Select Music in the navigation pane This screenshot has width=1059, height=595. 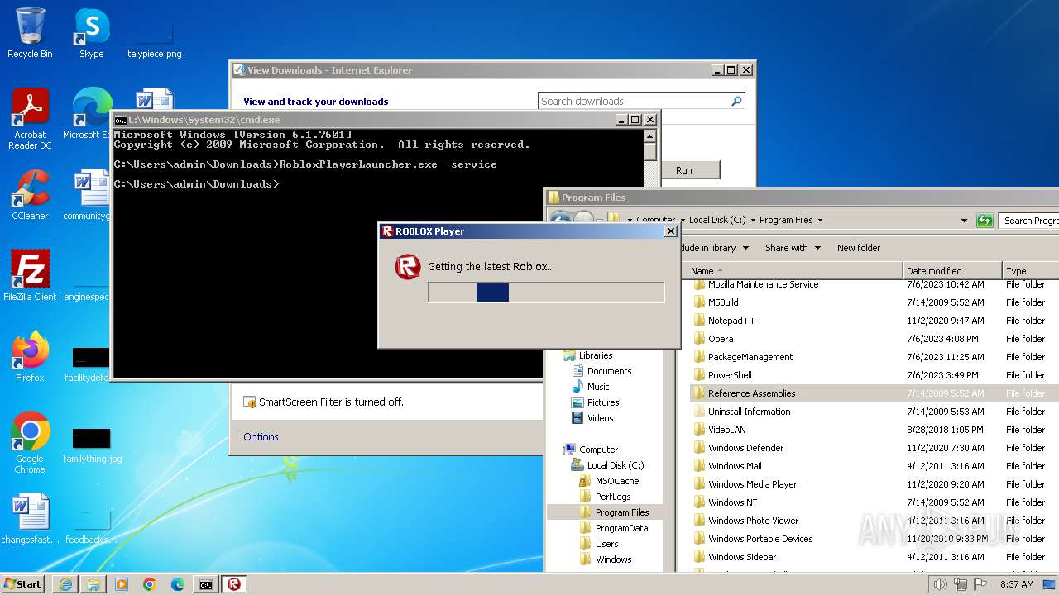tap(591, 387)
